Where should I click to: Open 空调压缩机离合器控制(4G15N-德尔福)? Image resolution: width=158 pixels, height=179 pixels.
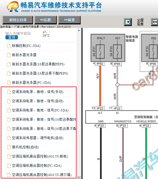click(42, 175)
